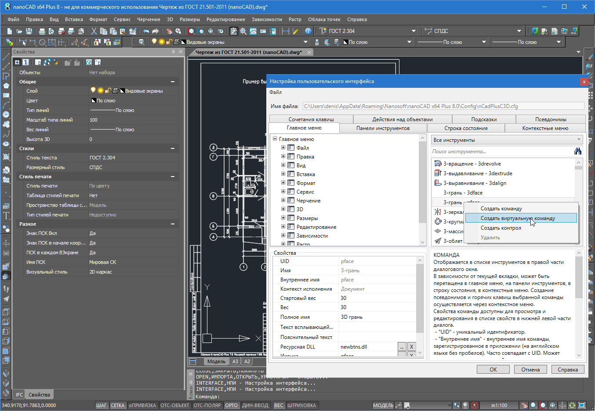Open the Контекстные меню tab
Screen dimensions: 595x411
[545, 128]
